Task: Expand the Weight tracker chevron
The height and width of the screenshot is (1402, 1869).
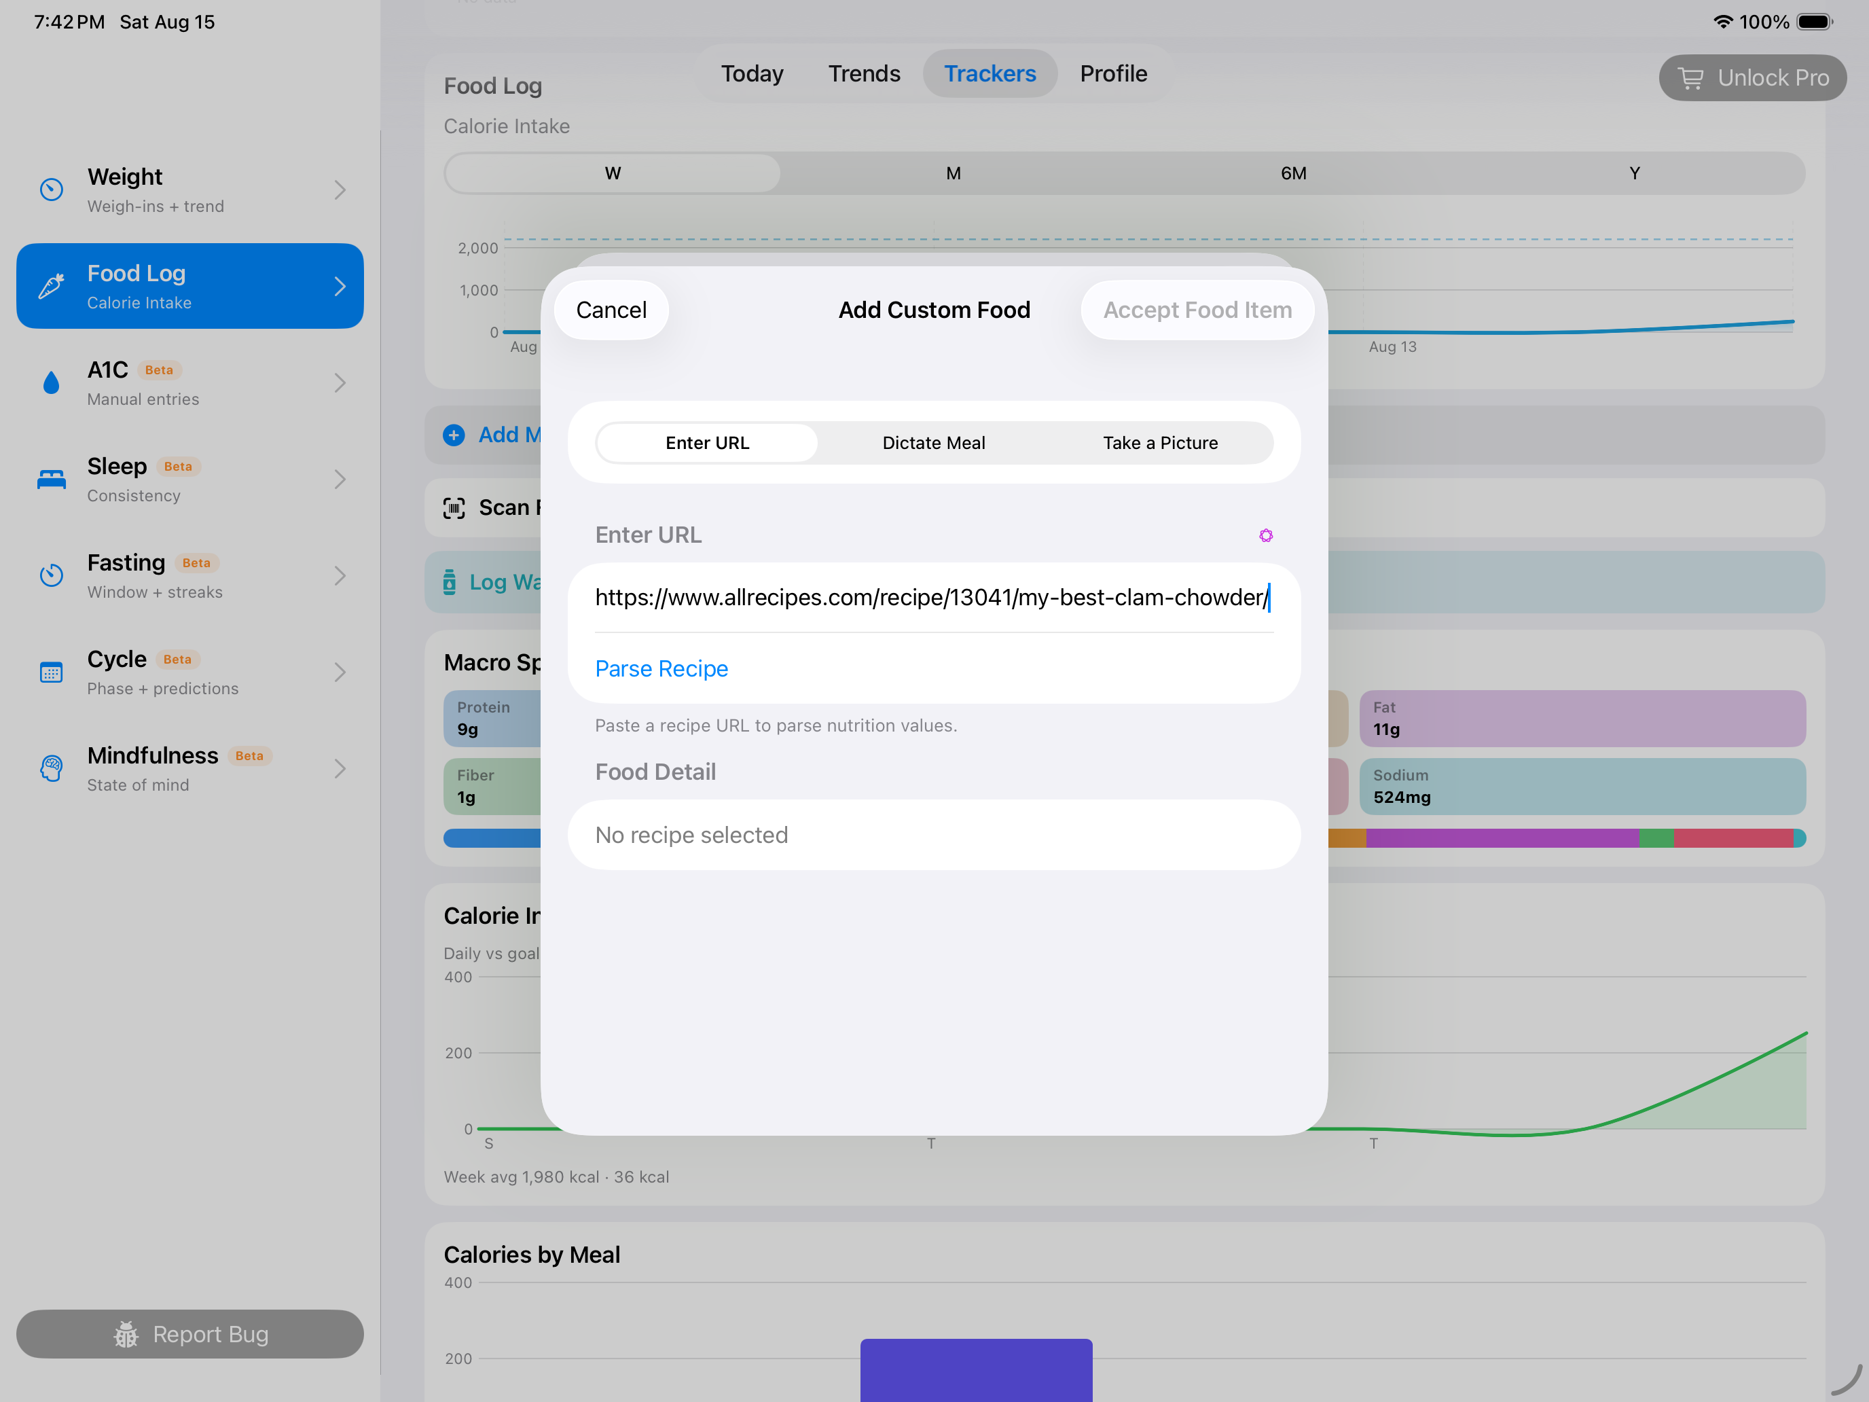Action: click(x=340, y=190)
